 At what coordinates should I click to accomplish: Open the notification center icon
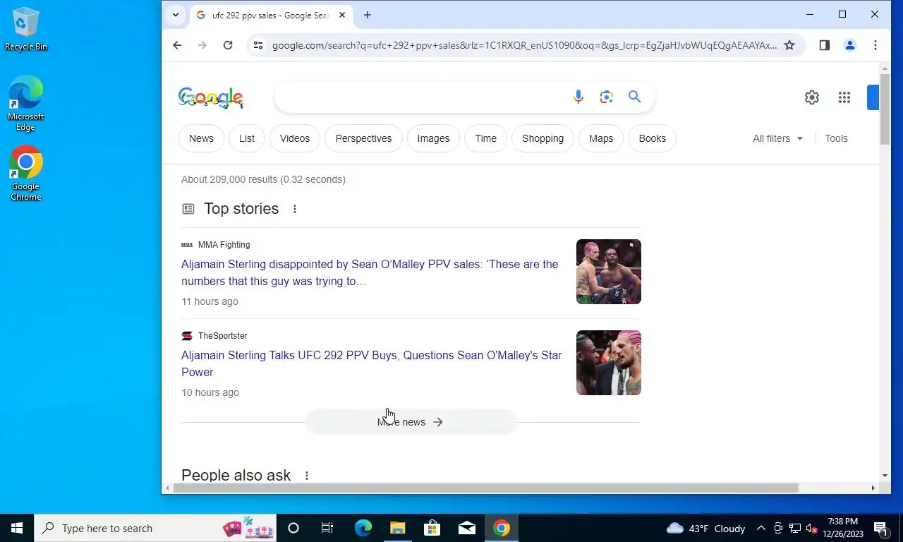click(881, 528)
